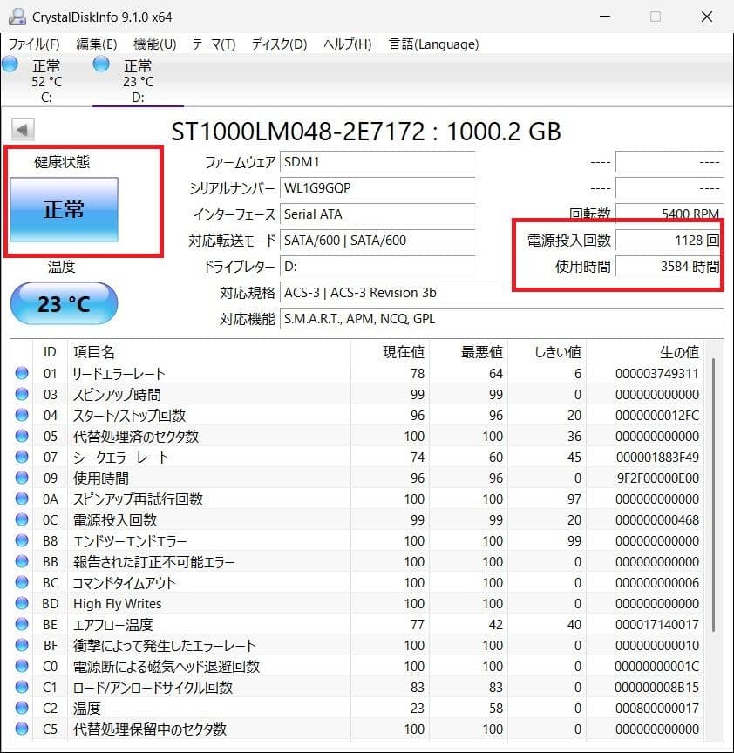Click the rotation rate field 5400 RPM
The width and height of the screenshot is (734, 753).
(669, 214)
